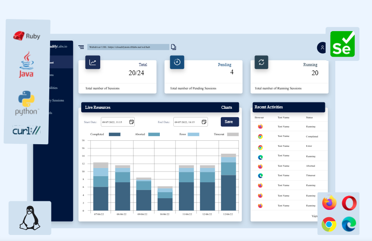Click the Aborted legend color swatch
The image size is (372, 241).
coord(154,134)
